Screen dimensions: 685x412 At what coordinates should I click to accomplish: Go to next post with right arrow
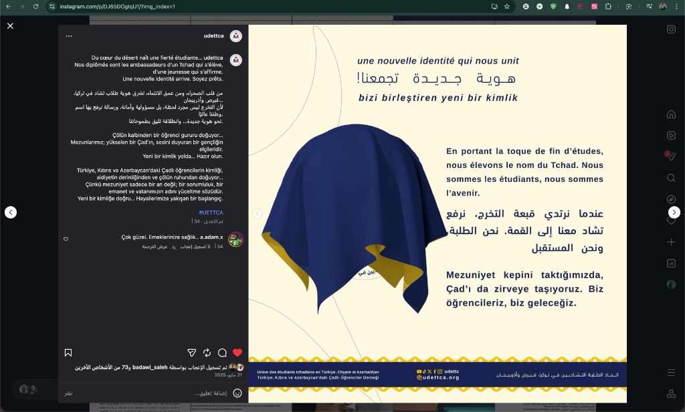[674, 212]
